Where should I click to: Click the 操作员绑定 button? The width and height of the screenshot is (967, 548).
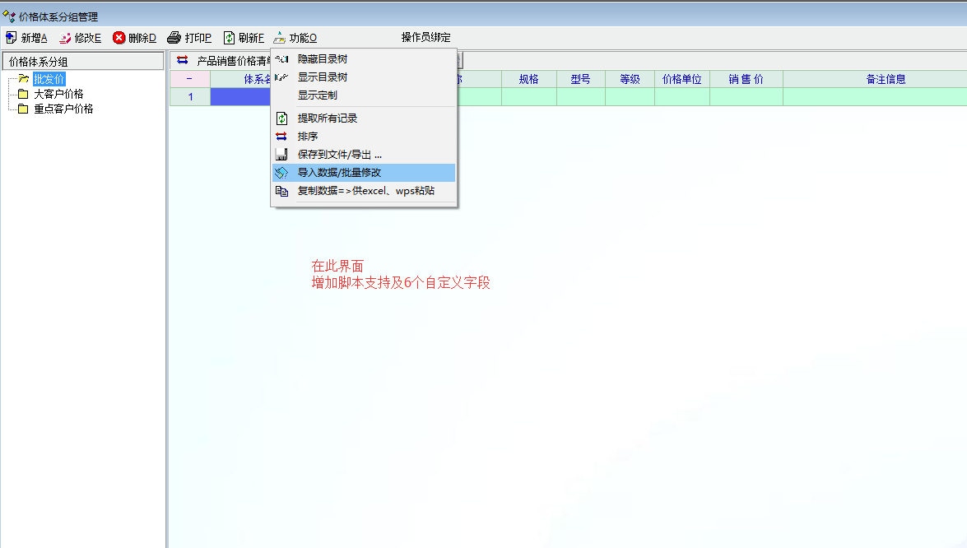425,38
